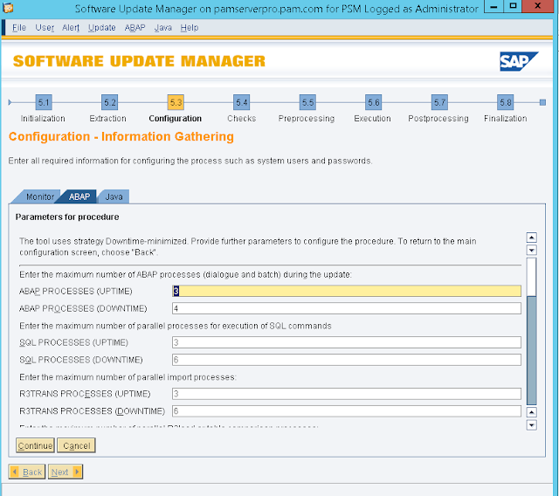The height and width of the screenshot is (496, 559).
Task: Click the Next button
Action: 66,472
